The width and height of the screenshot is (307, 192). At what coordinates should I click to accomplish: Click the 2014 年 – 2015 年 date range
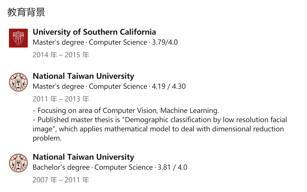(61, 55)
